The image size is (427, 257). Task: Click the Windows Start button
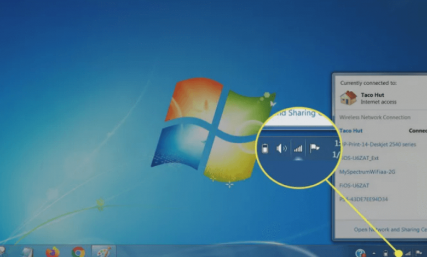(3, 252)
